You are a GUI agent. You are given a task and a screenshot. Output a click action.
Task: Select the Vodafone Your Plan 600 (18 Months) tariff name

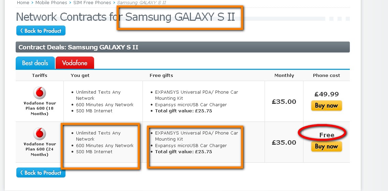coord(40,108)
